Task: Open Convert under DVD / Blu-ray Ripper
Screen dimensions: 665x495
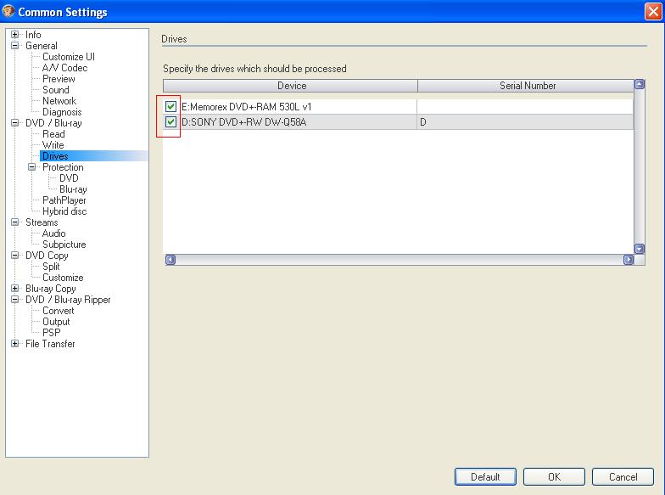Action: 58,311
